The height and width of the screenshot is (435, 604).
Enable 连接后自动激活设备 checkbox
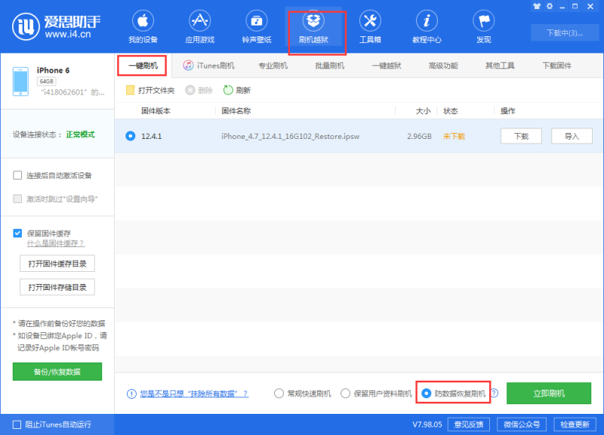click(x=17, y=175)
